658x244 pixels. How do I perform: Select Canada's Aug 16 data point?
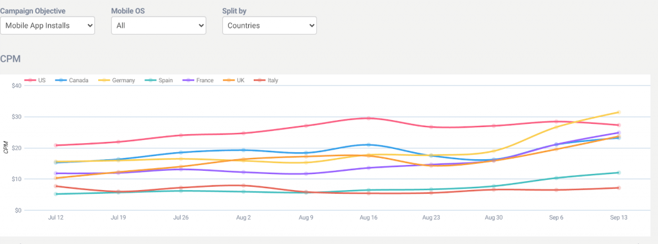pos(369,144)
